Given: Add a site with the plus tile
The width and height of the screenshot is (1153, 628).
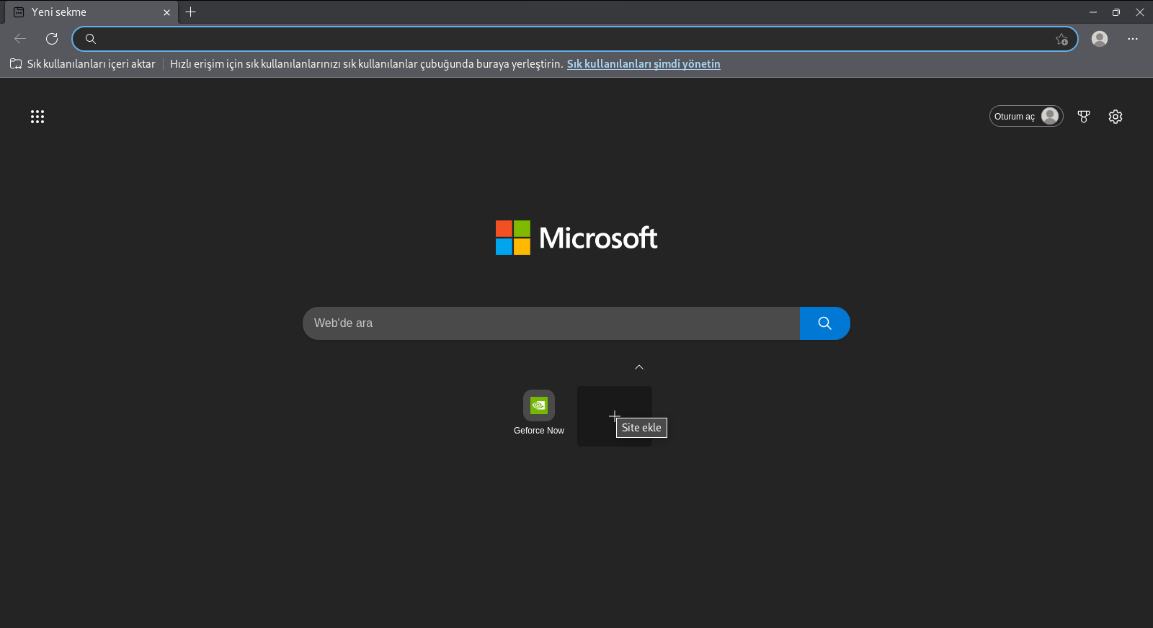Looking at the screenshot, I should (x=615, y=416).
